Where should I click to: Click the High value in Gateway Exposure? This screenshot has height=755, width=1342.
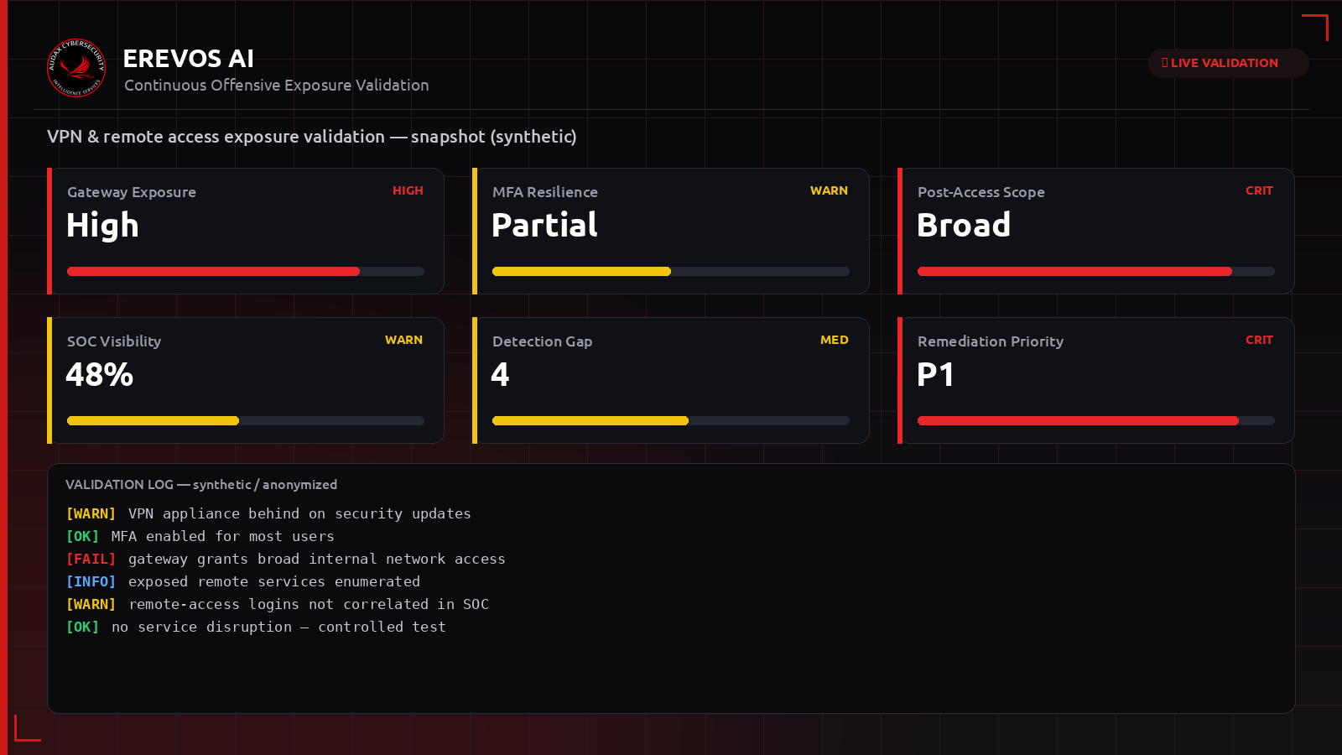pyautogui.click(x=102, y=226)
